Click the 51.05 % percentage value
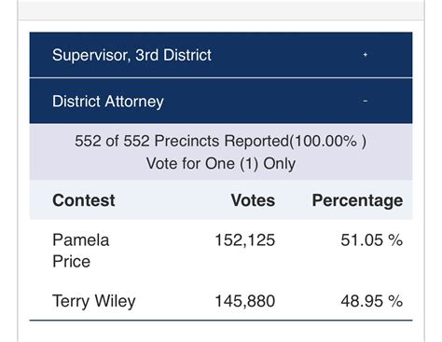 372,240
